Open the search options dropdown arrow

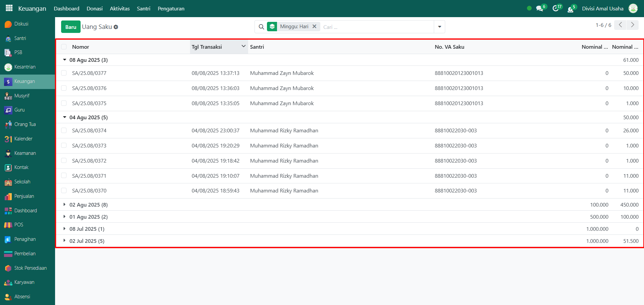[x=439, y=27]
